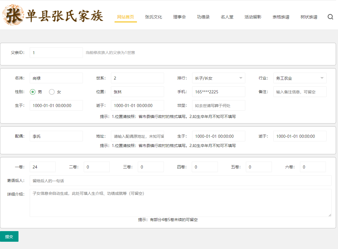Click the 备注 remarks input field
This screenshot has width=338, height=249.
300,92
